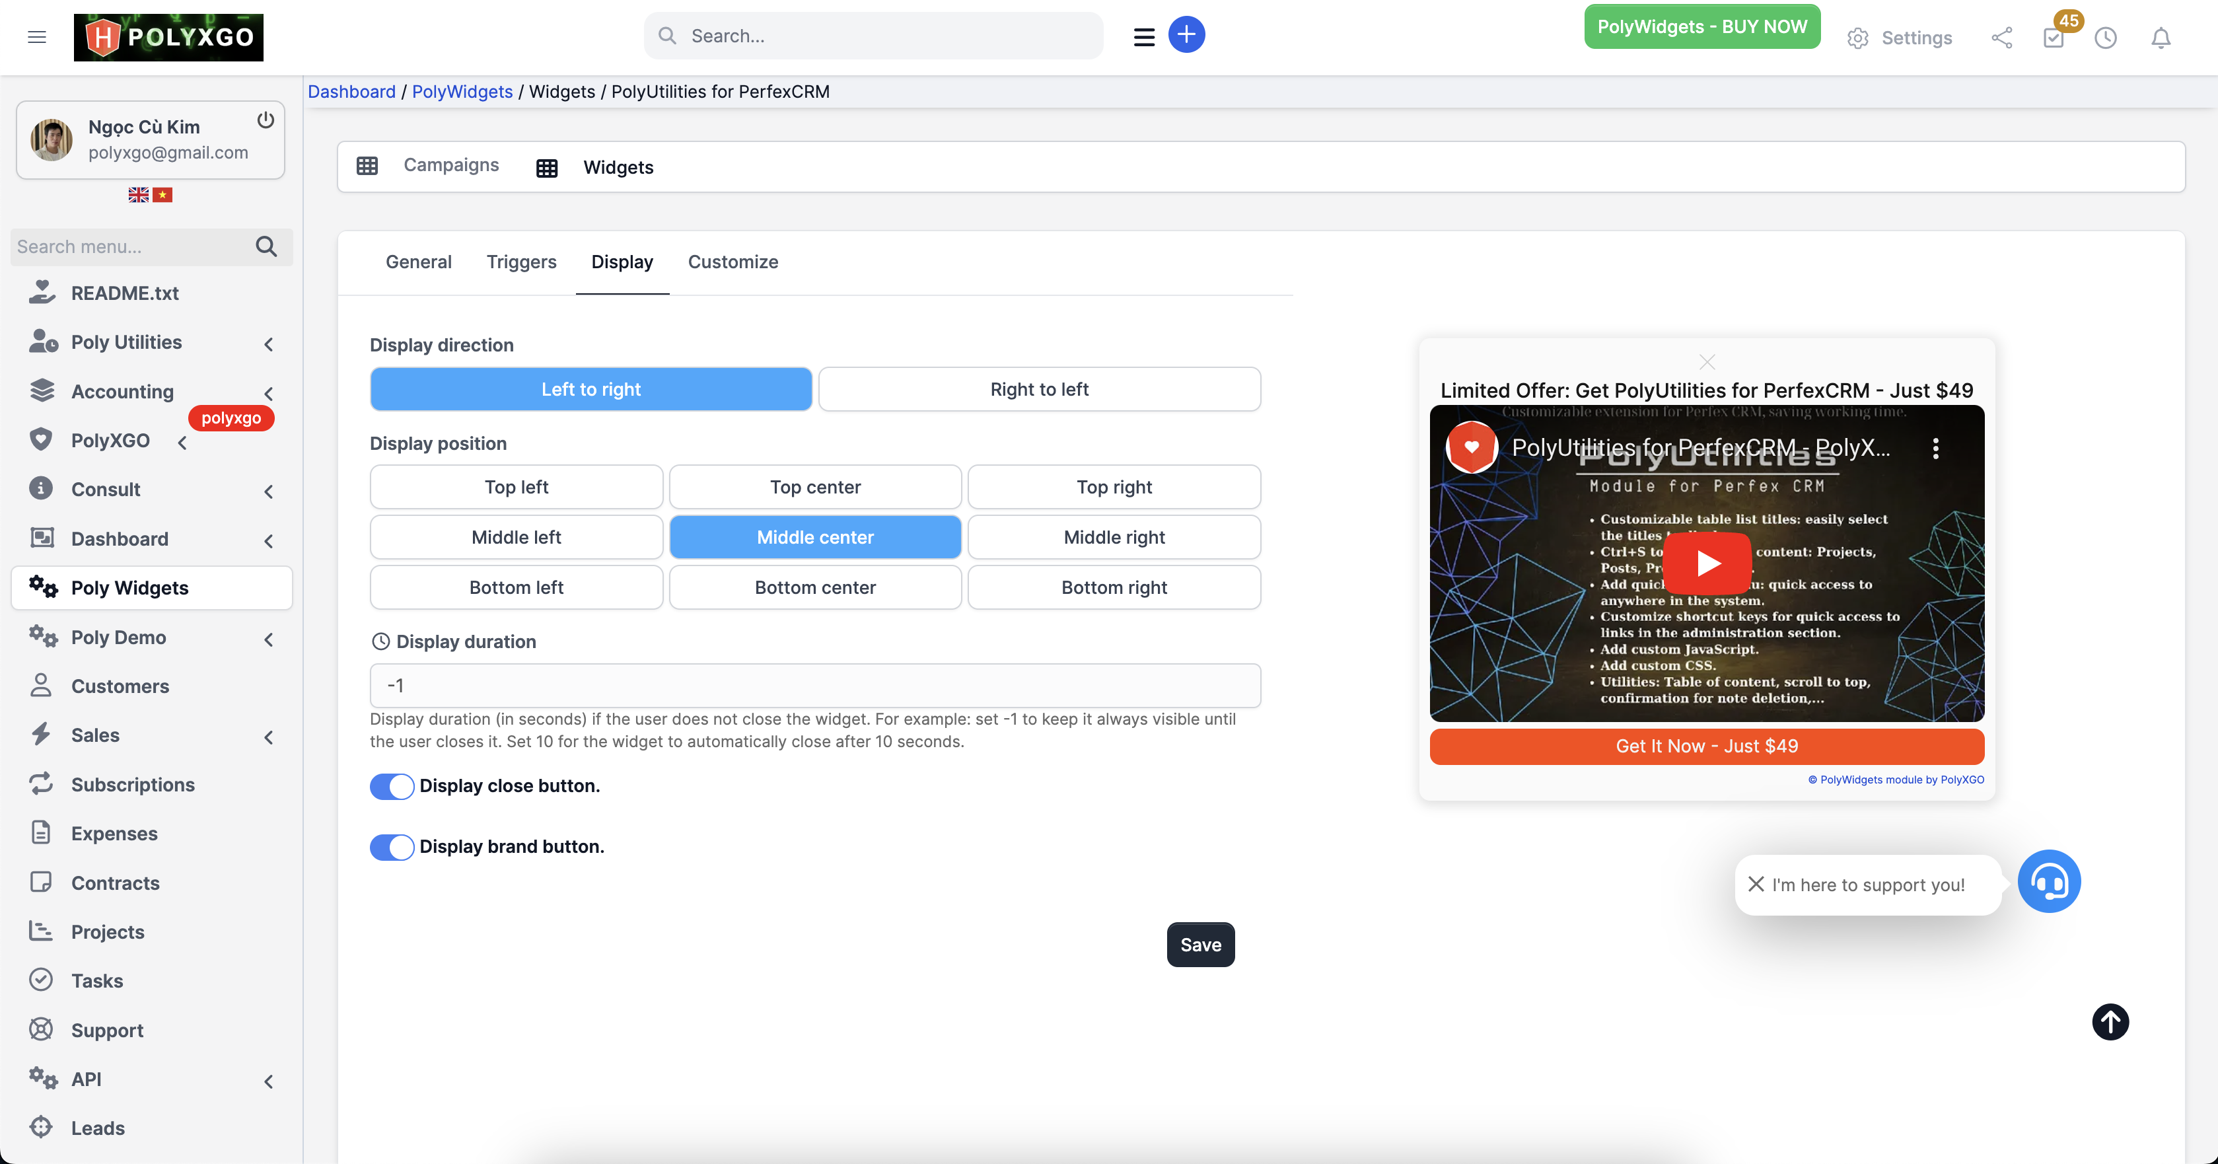Click the PolyXGO logo
Viewport: 2218px width, 1164px height.
tap(169, 37)
